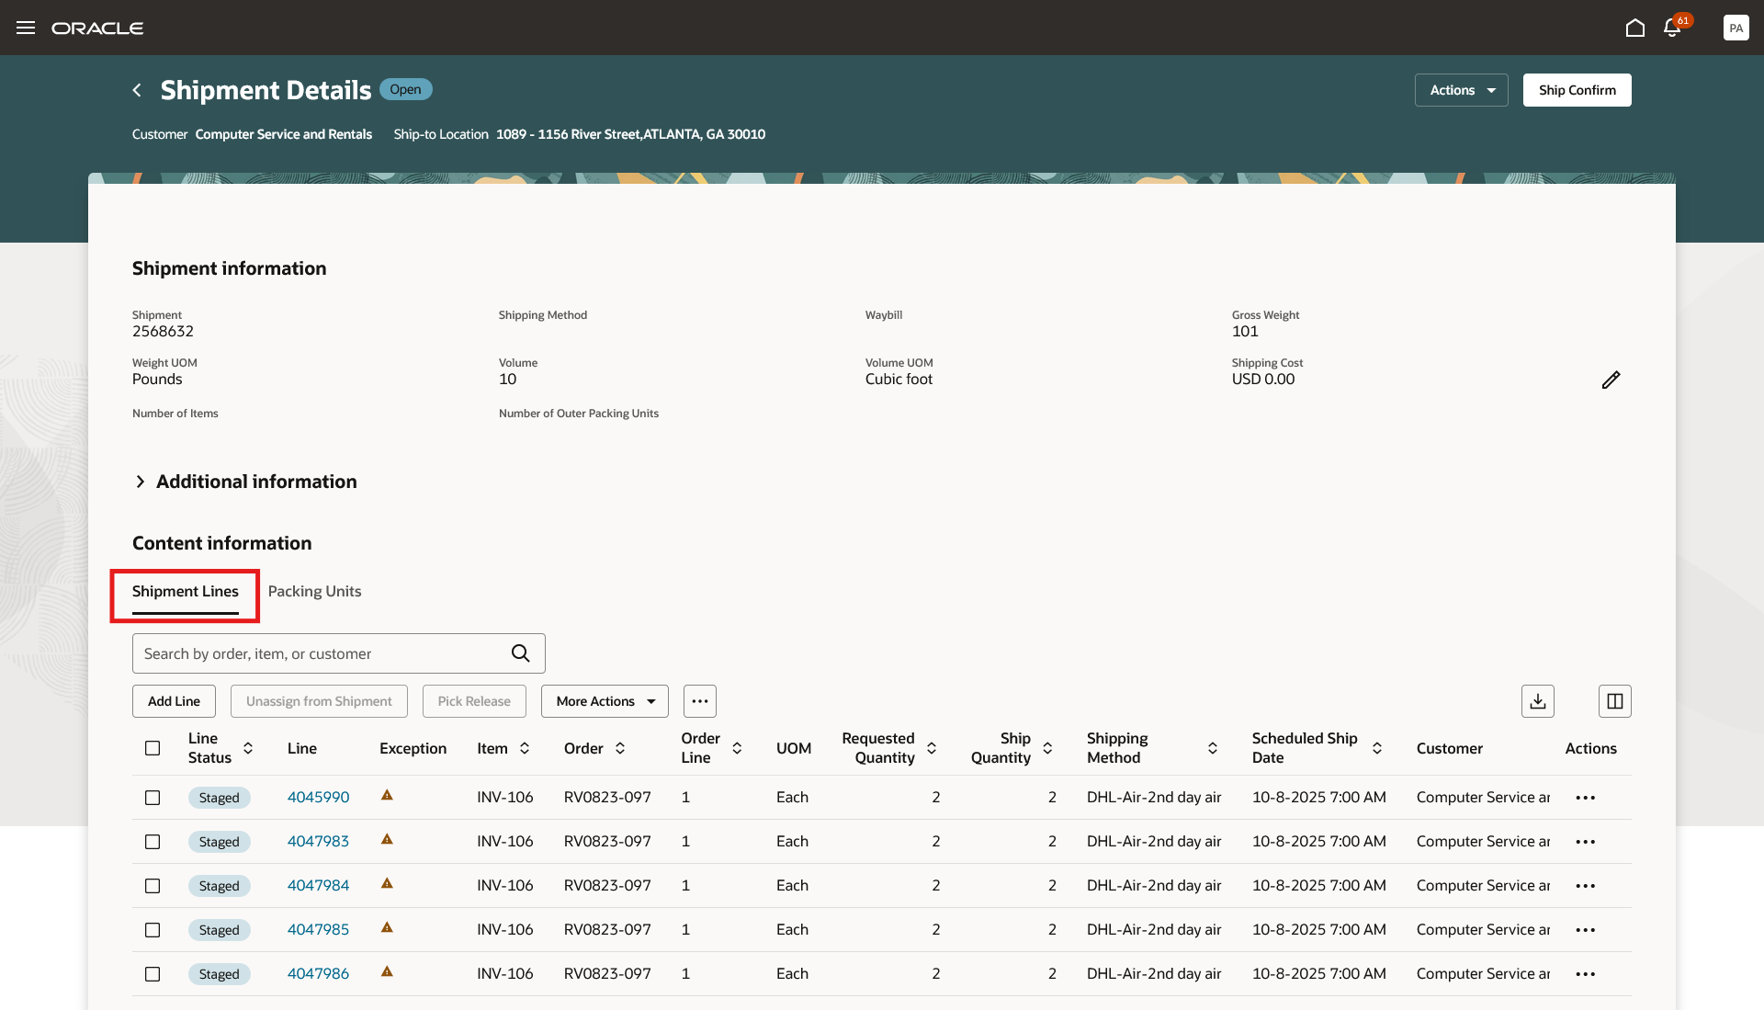The width and height of the screenshot is (1764, 1010).
Task: Select the Shipment Lines tab
Action: pos(185,591)
